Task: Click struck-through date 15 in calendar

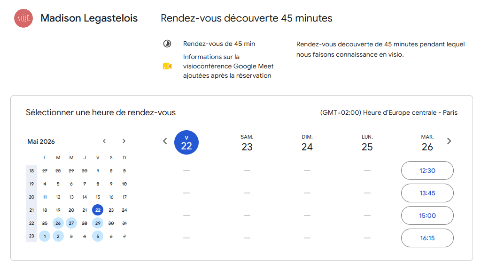Action: (98, 197)
